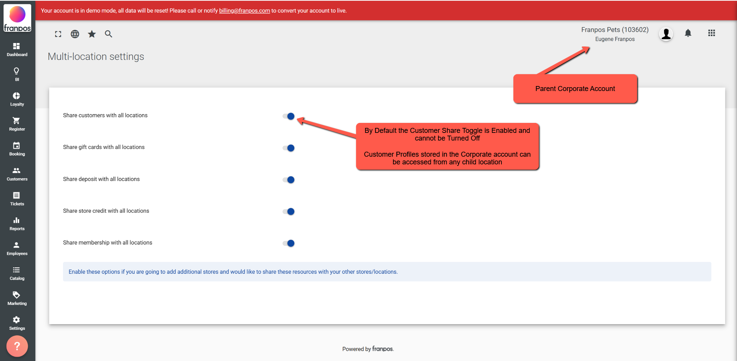The height and width of the screenshot is (361, 737).
Task: Click the 'Share customers with all locations' label
Action: click(105, 115)
